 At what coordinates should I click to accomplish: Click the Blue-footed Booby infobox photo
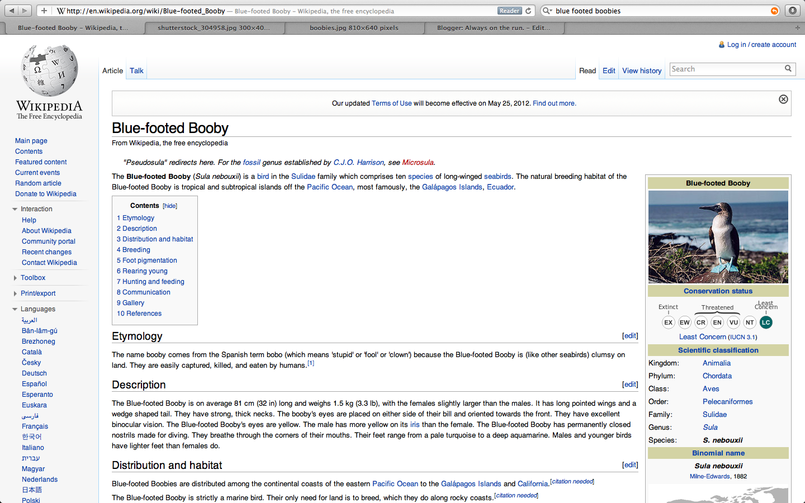(x=718, y=237)
